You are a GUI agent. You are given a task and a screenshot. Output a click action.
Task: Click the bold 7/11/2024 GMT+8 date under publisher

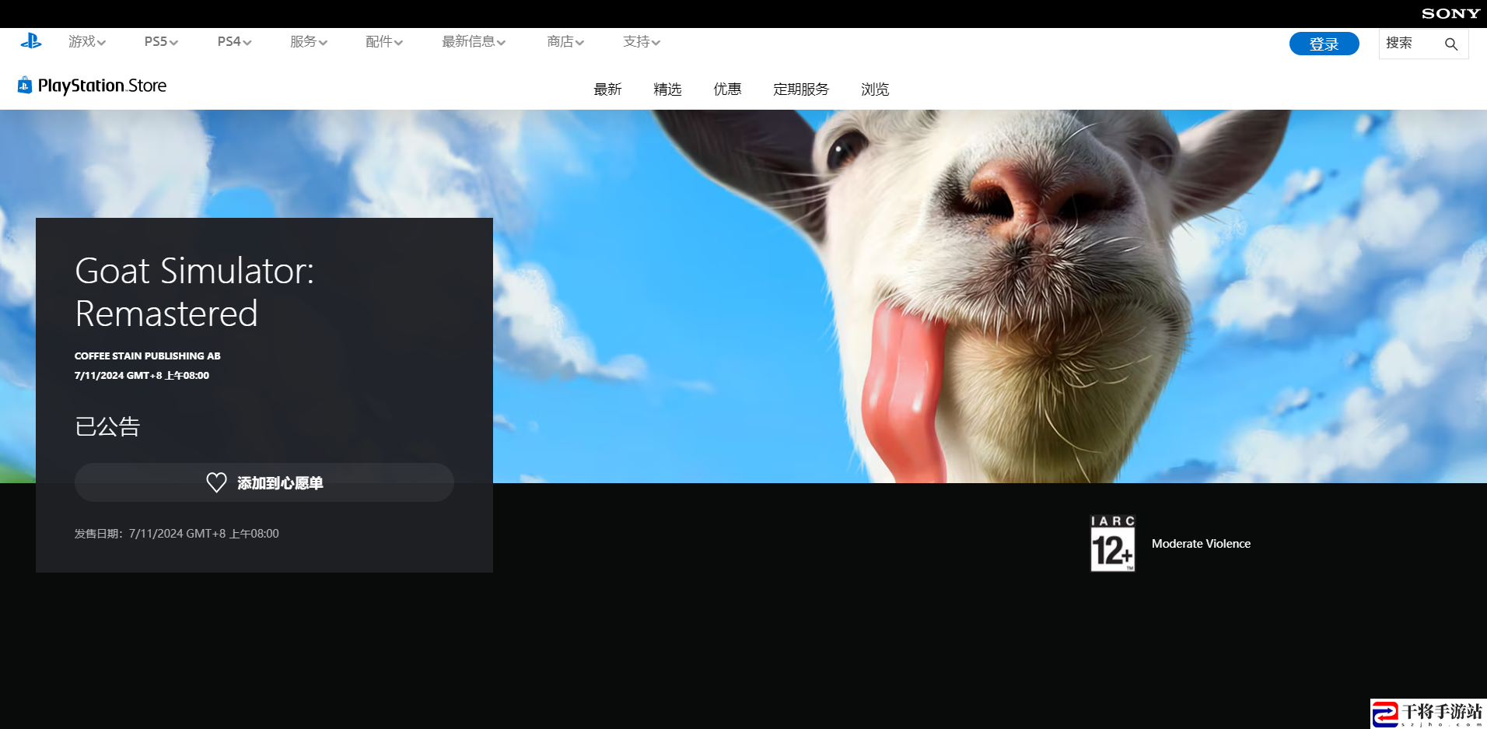tap(142, 375)
